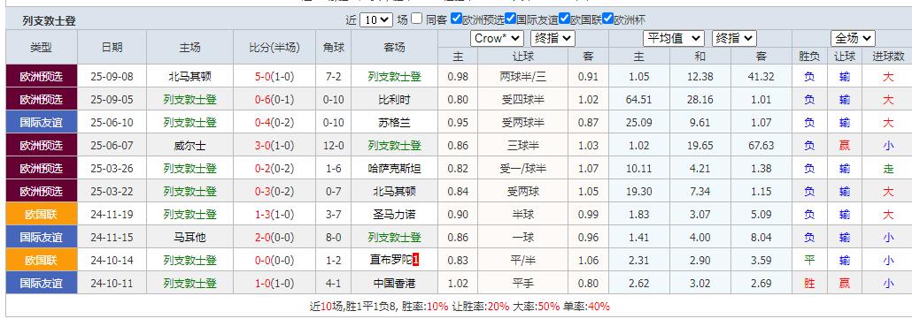Click the 胜负 column header

coord(809,57)
